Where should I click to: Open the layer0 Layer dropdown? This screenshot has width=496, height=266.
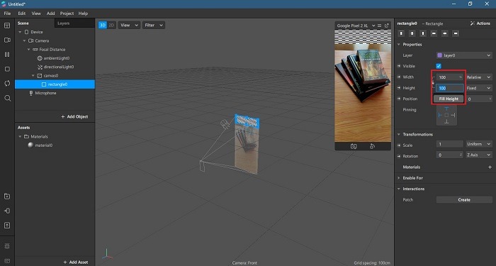464,55
